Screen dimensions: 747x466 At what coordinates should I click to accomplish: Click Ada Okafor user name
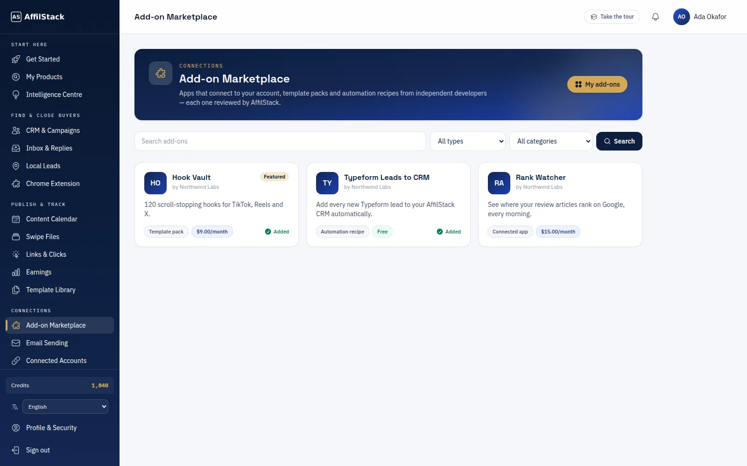pos(710,17)
